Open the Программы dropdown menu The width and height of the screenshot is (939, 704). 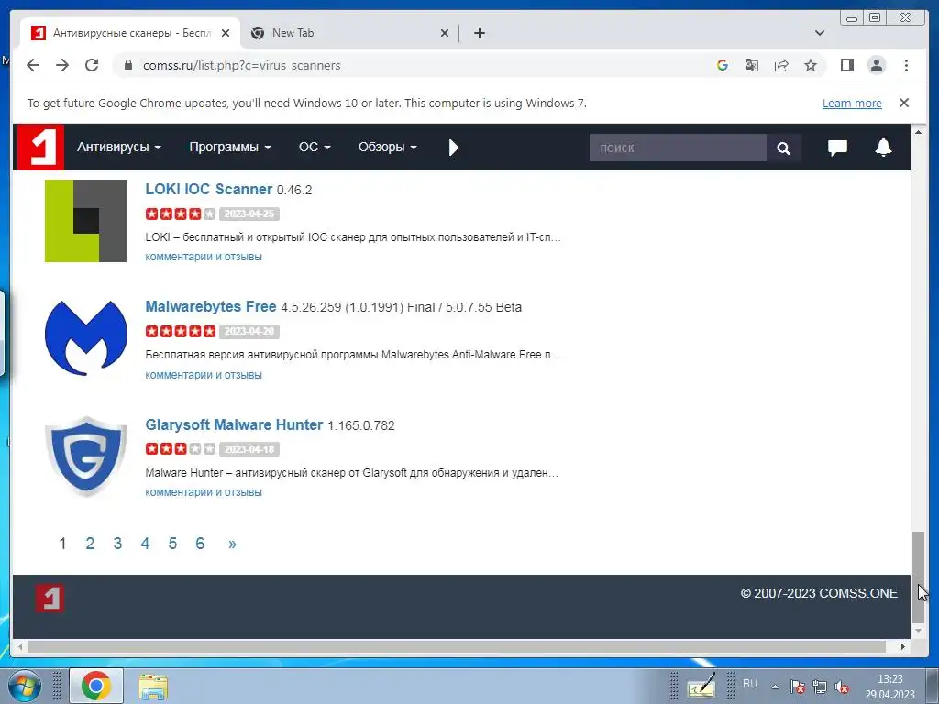click(230, 148)
